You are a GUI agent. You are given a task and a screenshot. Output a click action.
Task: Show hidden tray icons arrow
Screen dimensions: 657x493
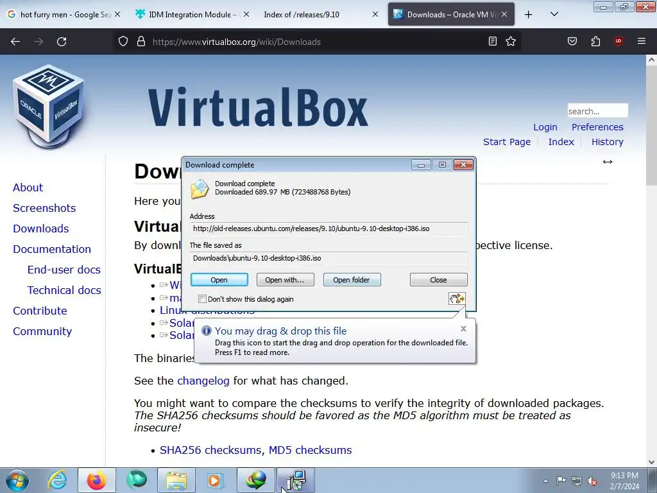click(545, 481)
